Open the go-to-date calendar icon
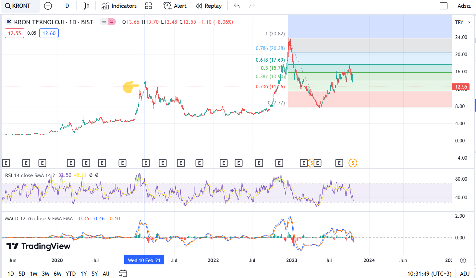Viewport: 476px width, 278px height. (x=123, y=273)
